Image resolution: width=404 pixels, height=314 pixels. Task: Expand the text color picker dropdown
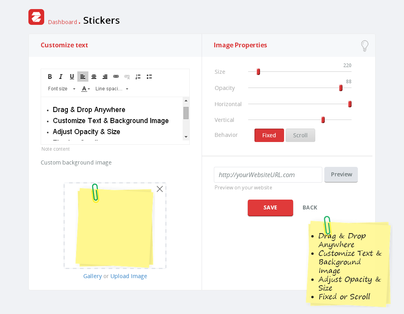86,89
